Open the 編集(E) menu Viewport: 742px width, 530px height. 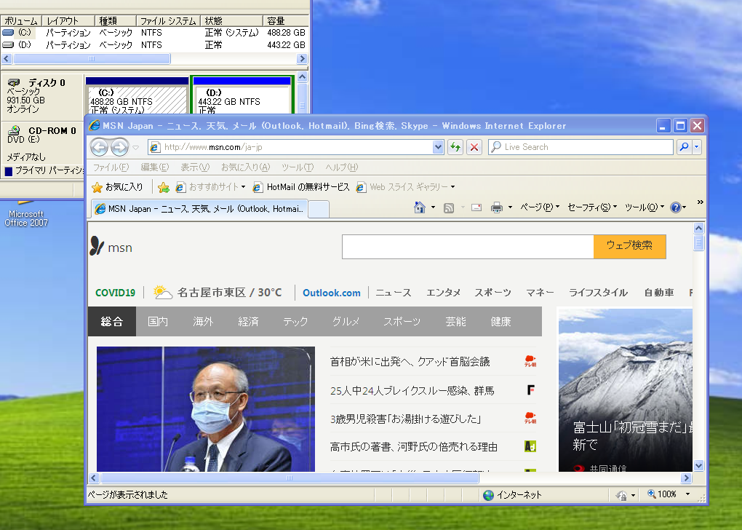coord(155,167)
